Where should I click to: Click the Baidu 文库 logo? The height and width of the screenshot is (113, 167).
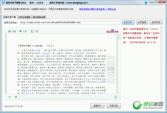pyautogui.click(x=112, y=31)
